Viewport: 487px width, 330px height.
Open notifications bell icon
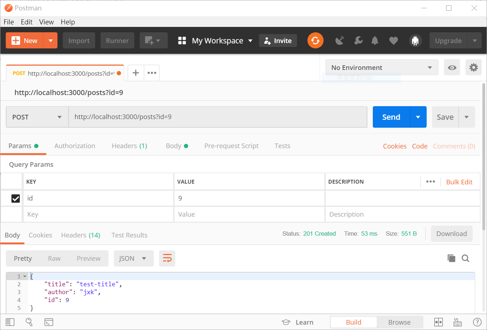[x=375, y=41]
